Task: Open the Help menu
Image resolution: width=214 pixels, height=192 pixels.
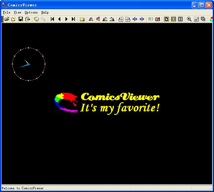Action: tap(45, 12)
